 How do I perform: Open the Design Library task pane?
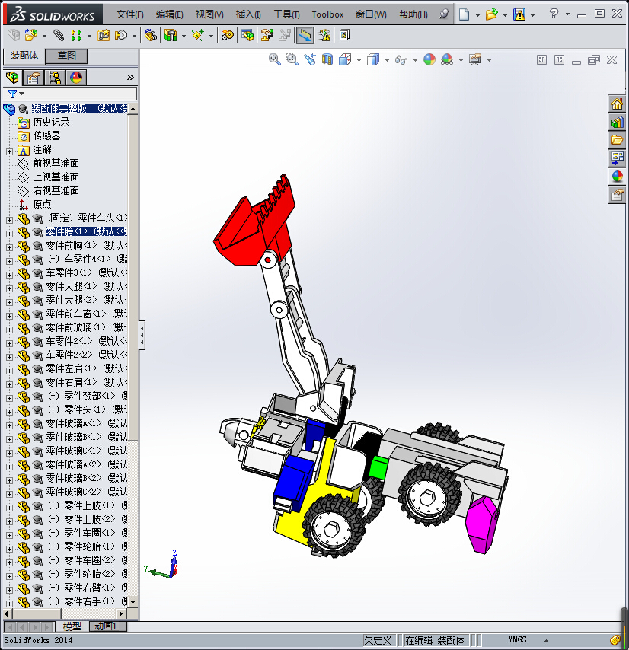point(617,122)
